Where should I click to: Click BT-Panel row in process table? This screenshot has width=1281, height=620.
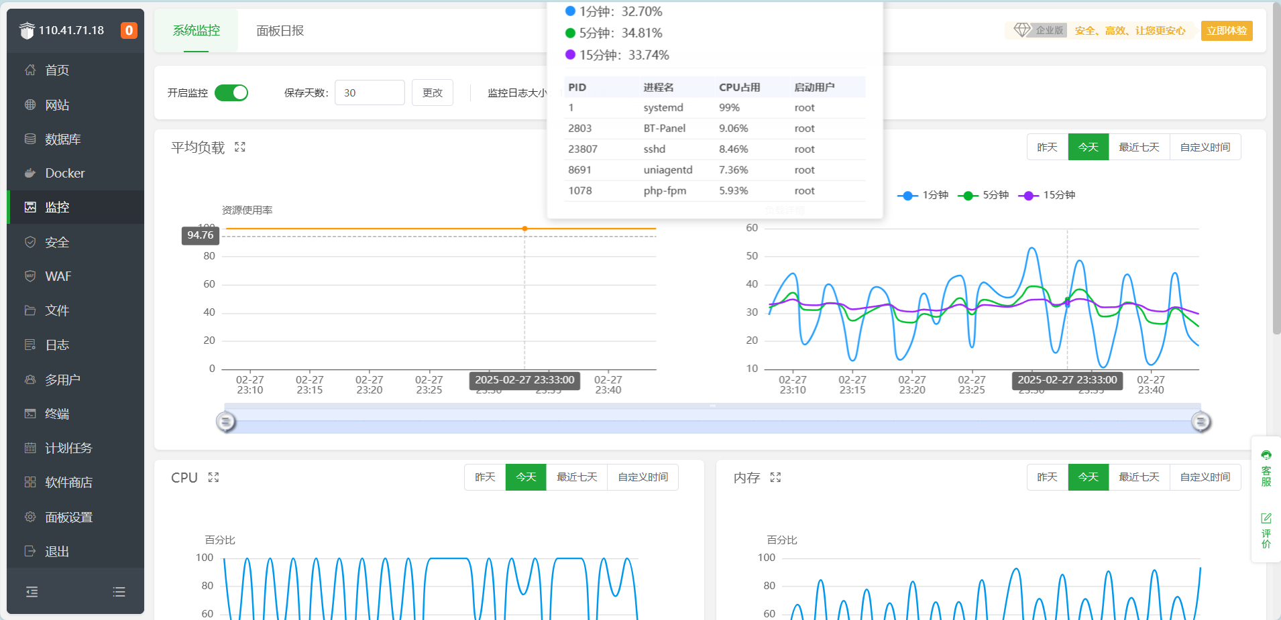(715, 128)
